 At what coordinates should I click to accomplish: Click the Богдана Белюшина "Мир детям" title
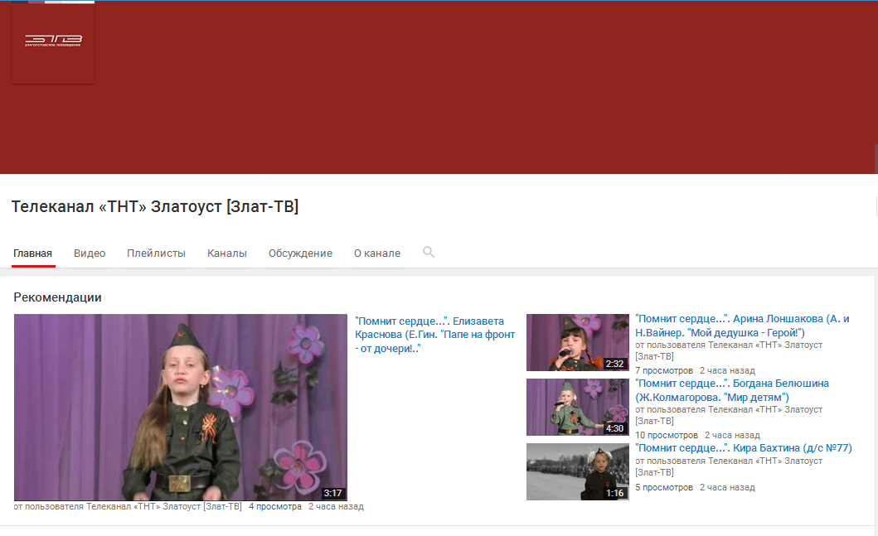click(x=732, y=390)
